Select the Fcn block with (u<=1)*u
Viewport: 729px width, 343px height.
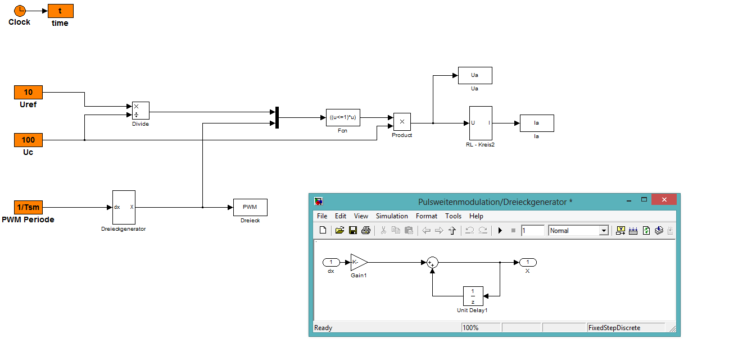[343, 118]
